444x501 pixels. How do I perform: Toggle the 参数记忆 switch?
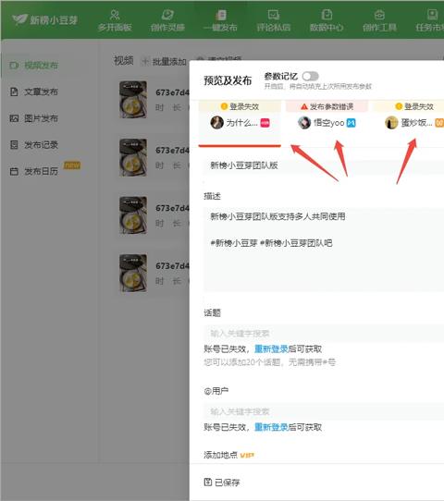pyautogui.click(x=311, y=76)
